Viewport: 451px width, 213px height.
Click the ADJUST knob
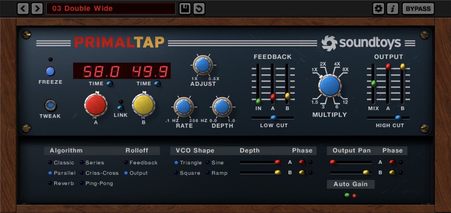pyautogui.click(x=203, y=65)
